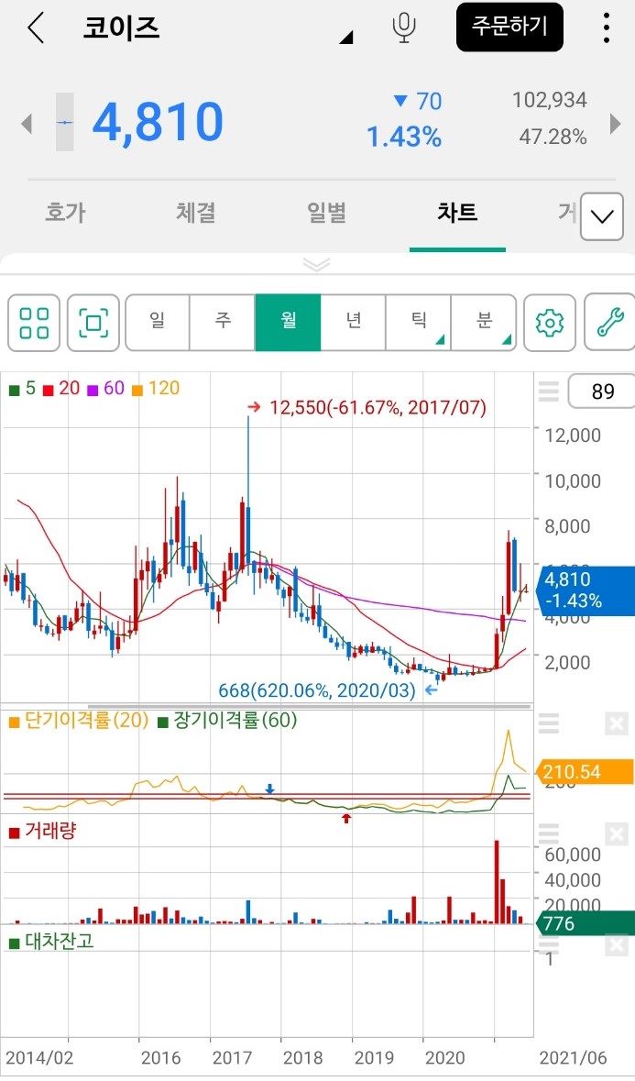Switch to the 일별 tab
This screenshot has width=635, height=1081.
[326, 213]
